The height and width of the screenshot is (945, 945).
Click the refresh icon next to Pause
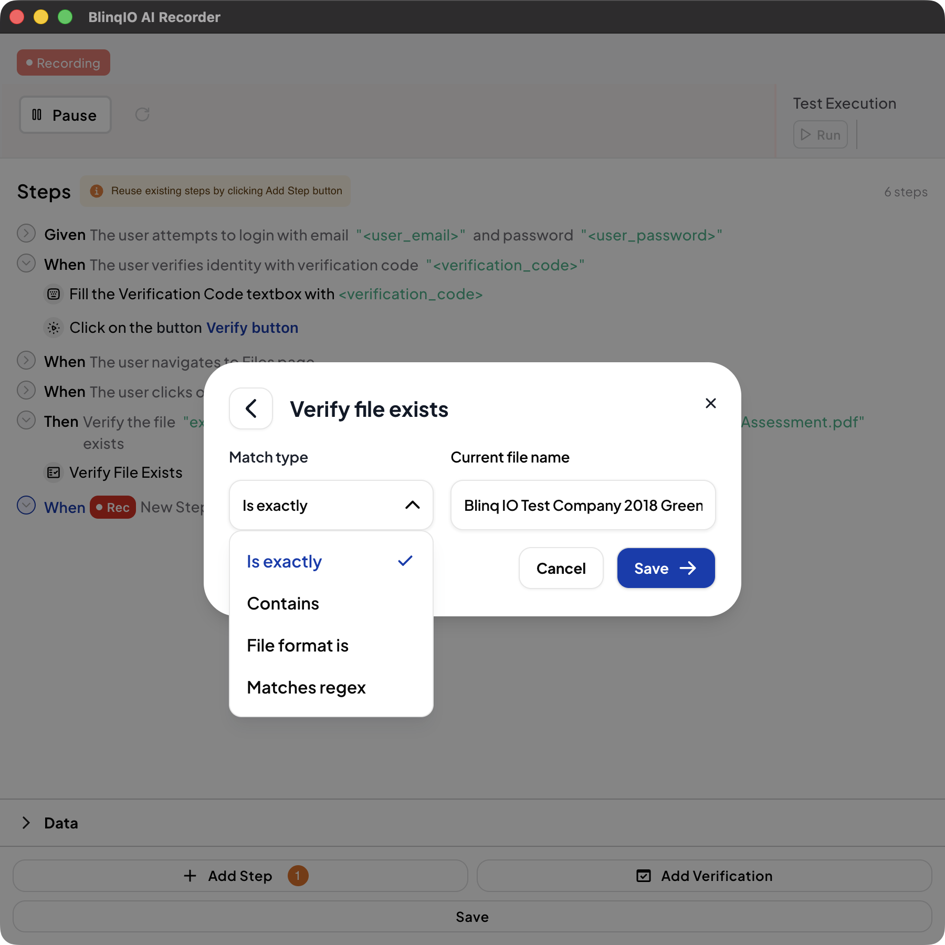[x=142, y=114]
